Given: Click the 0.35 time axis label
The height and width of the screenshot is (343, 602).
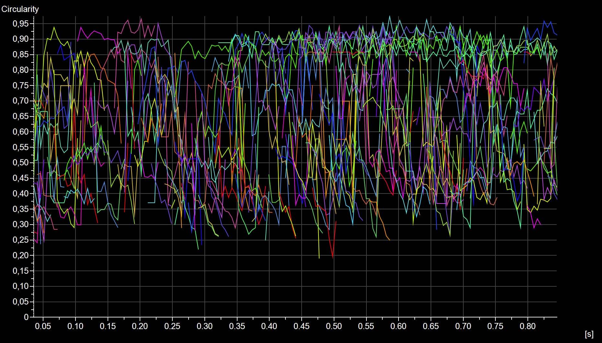Looking at the screenshot, I should 237,326.
